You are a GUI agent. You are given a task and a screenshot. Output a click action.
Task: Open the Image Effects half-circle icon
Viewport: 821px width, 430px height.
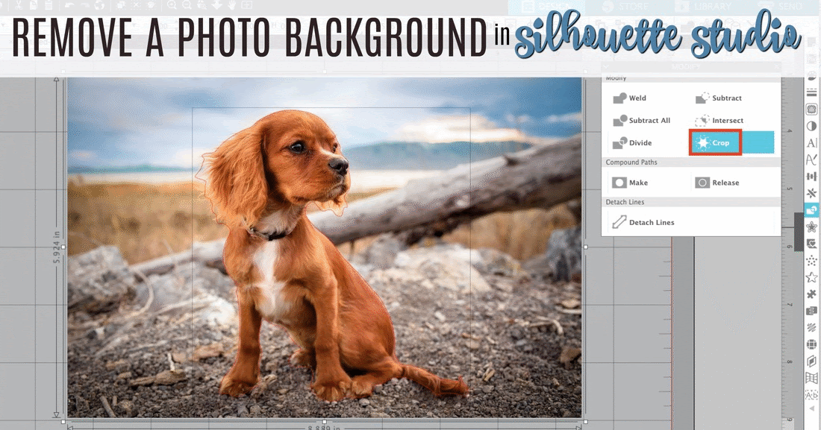click(x=811, y=126)
